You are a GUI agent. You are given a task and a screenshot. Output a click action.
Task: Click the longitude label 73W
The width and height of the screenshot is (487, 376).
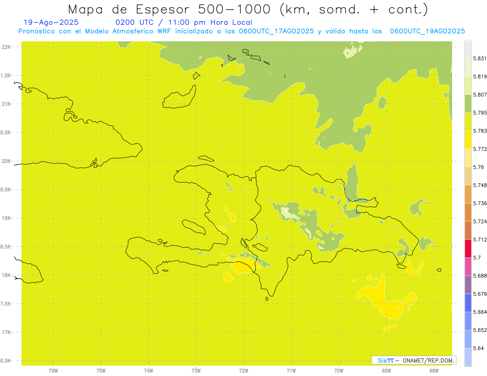pyautogui.click(x=196, y=371)
